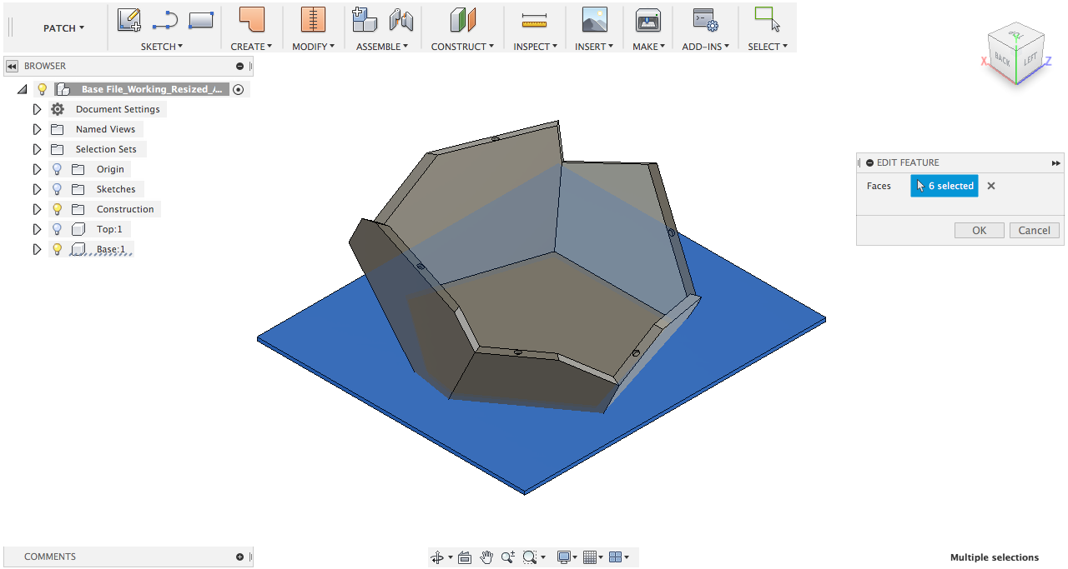Click the ViewCube BACK face
Viewport: 1068px width, 569px height.
(x=1002, y=60)
